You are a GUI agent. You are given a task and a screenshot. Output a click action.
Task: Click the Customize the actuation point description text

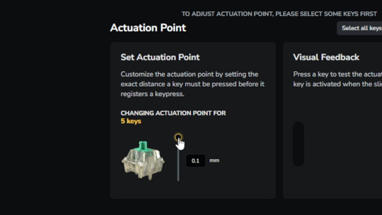click(x=192, y=84)
